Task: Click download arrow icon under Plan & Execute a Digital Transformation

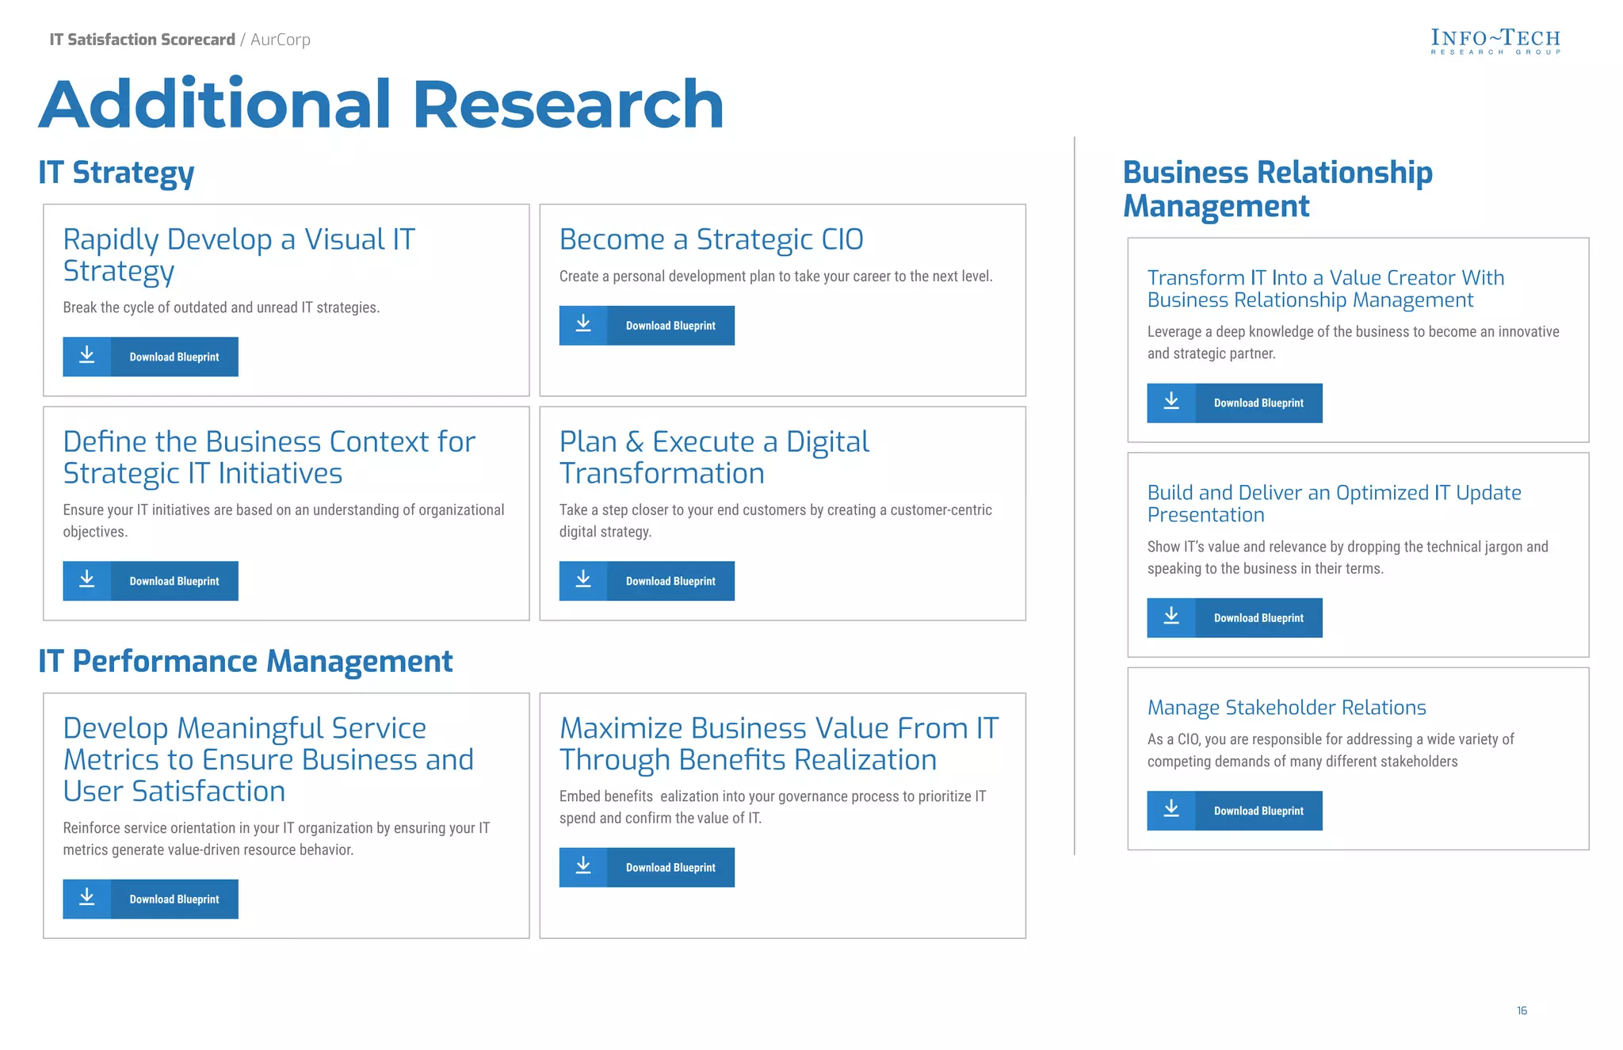Action: coord(583,581)
